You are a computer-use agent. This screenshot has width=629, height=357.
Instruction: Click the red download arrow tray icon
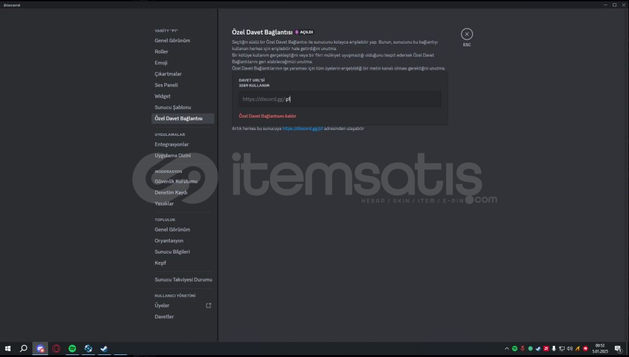pos(522,349)
